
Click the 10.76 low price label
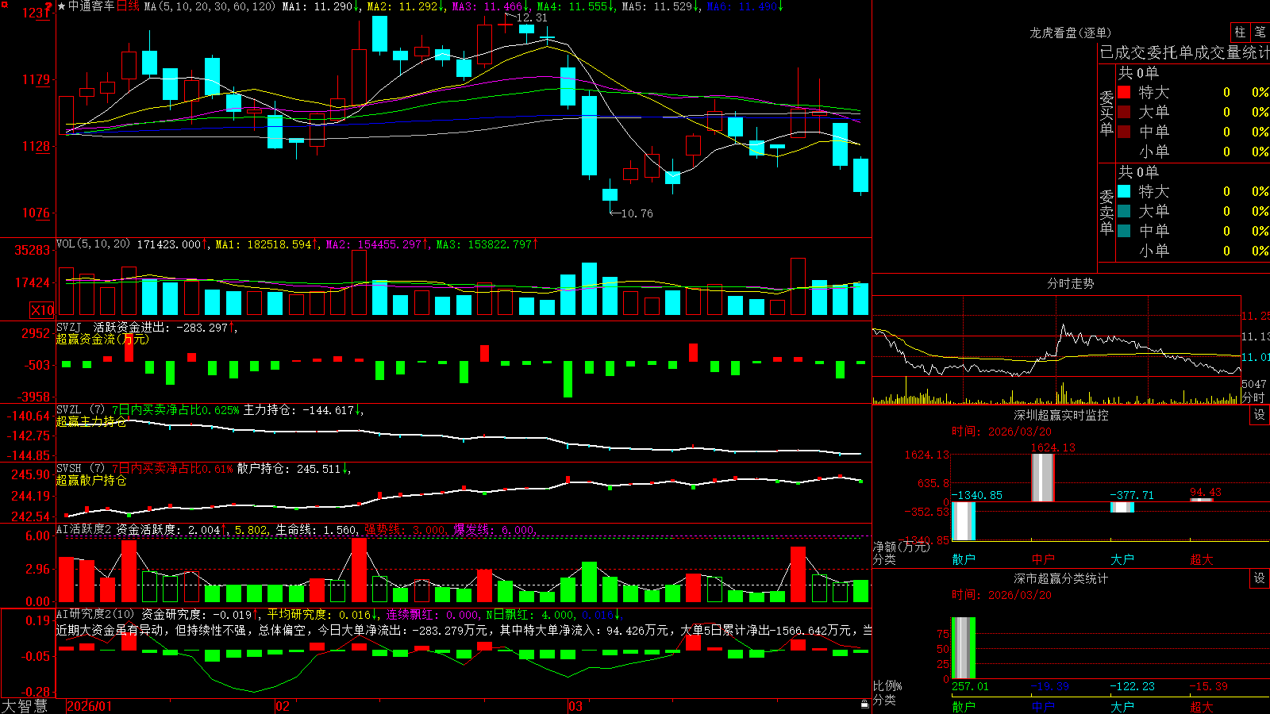(x=637, y=213)
